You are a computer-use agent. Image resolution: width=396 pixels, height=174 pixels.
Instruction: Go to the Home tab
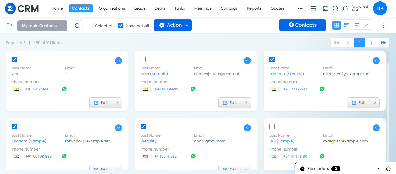click(x=57, y=8)
